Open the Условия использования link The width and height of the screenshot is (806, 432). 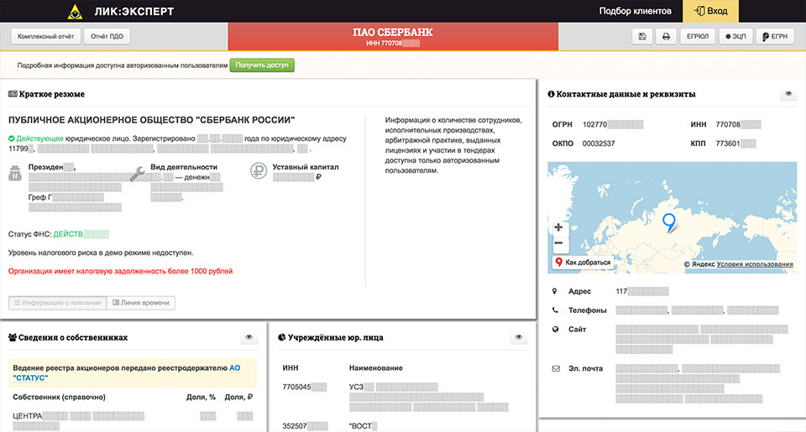755,264
